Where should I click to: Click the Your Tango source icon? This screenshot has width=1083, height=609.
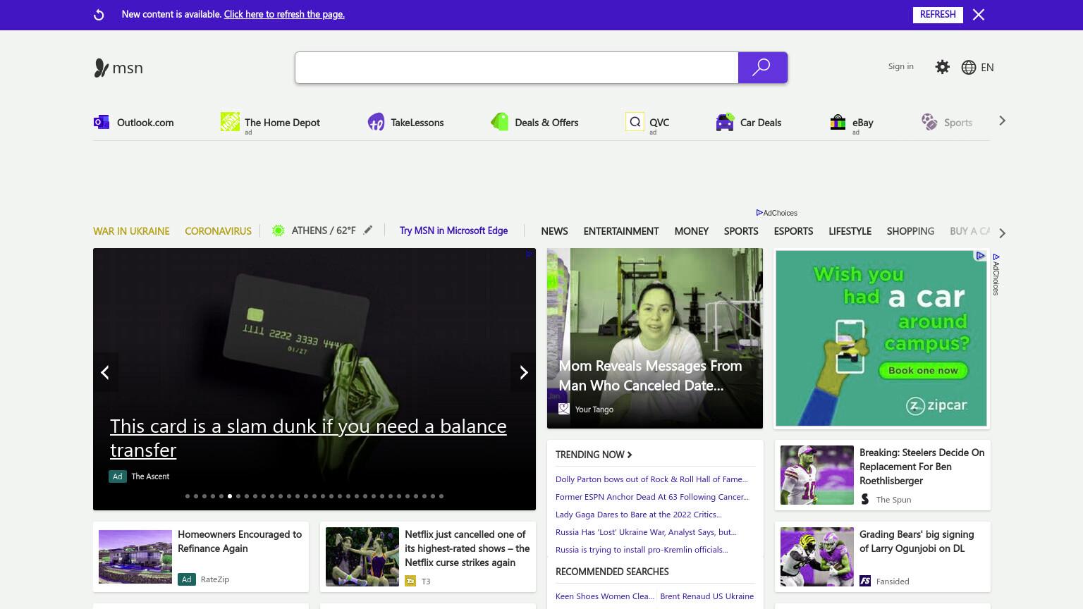[x=564, y=409]
